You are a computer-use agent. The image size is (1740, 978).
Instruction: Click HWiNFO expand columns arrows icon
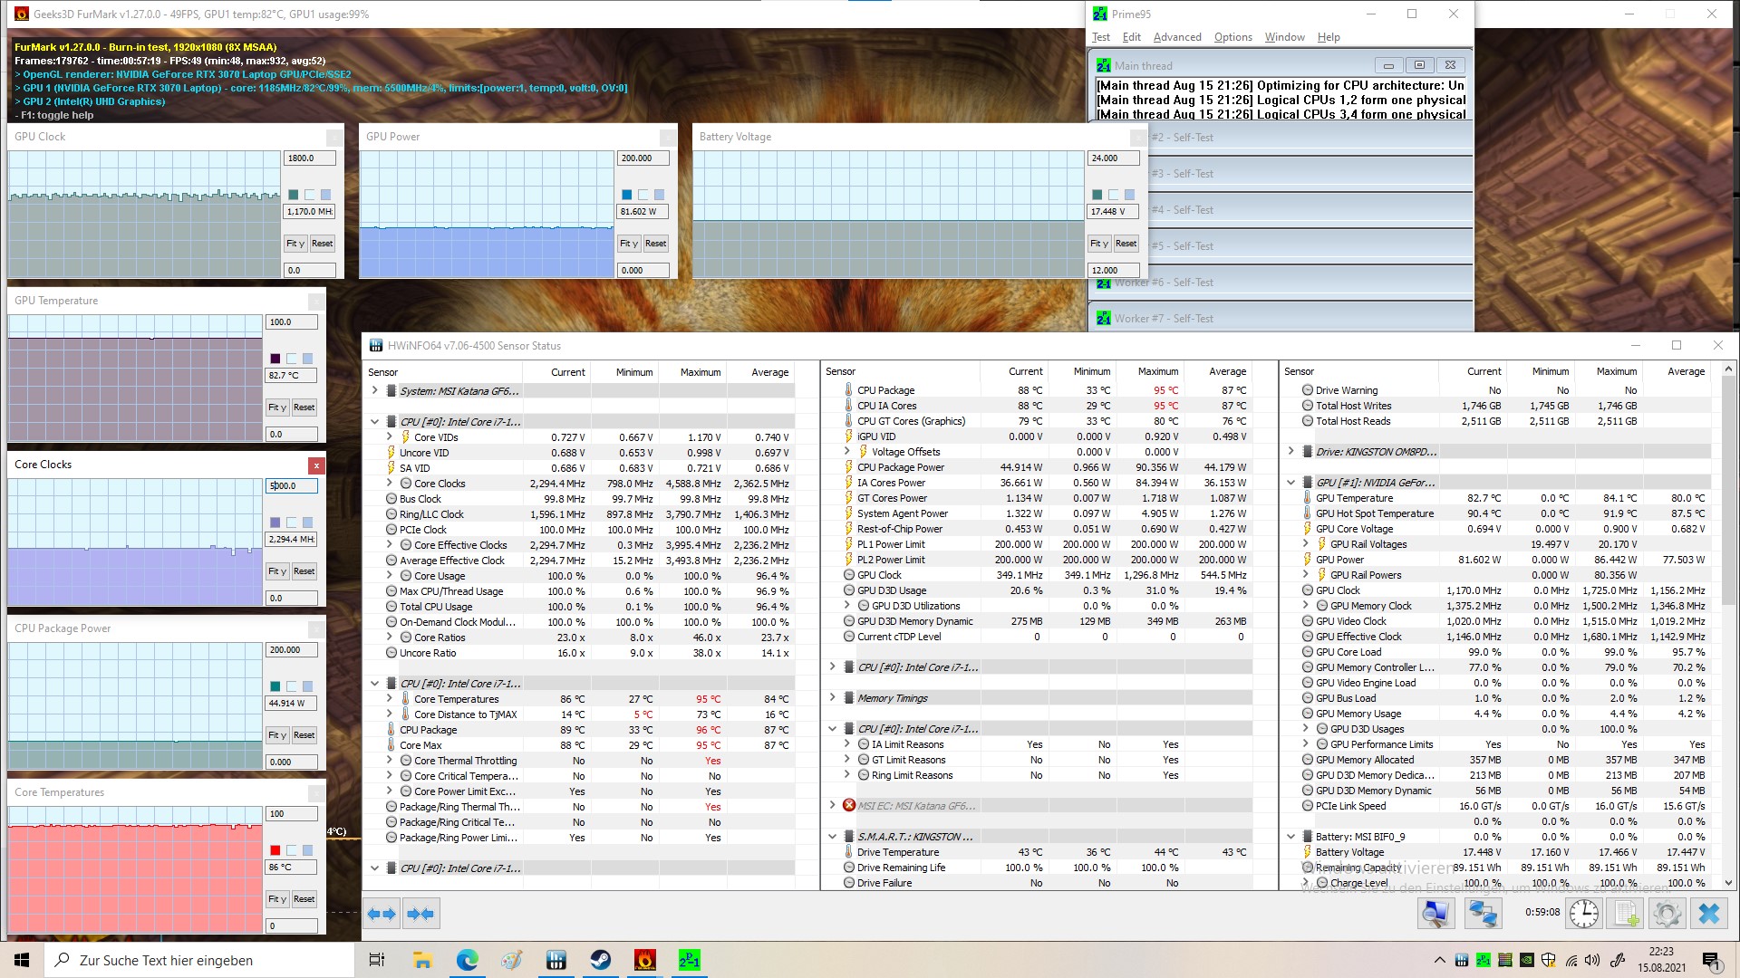click(382, 914)
